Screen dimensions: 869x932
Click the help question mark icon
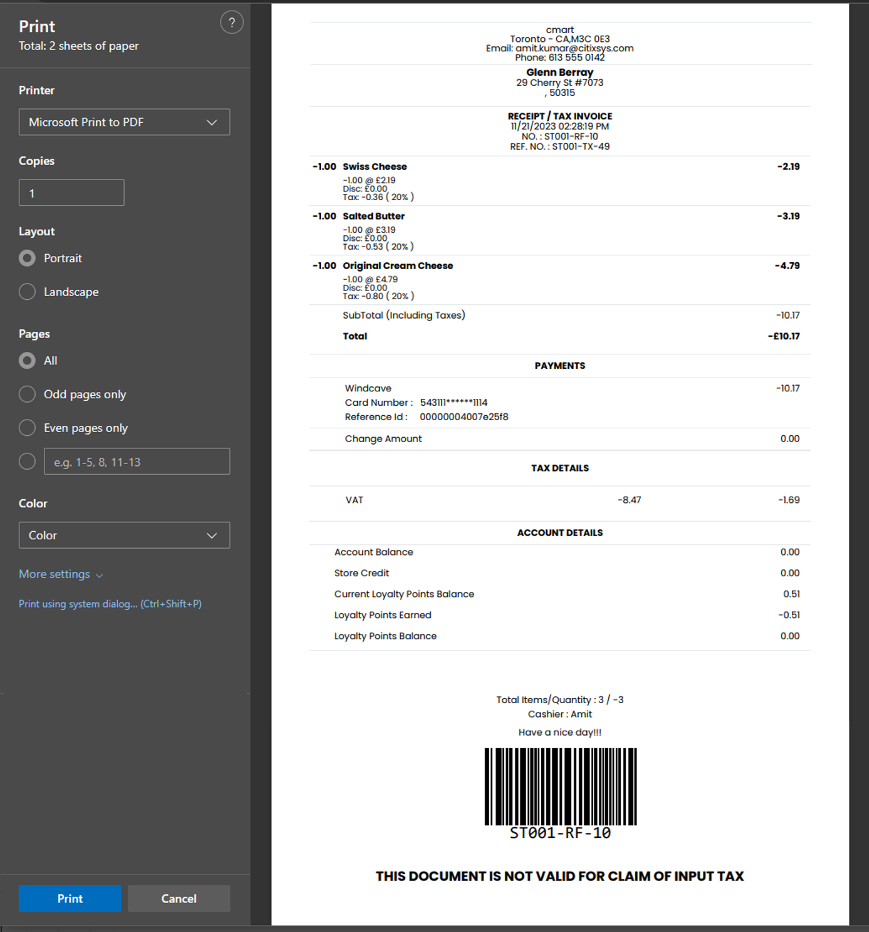click(231, 23)
